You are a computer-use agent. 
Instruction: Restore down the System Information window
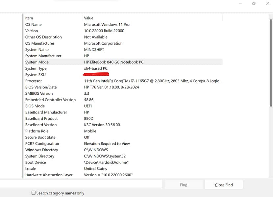[x=254, y=3]
